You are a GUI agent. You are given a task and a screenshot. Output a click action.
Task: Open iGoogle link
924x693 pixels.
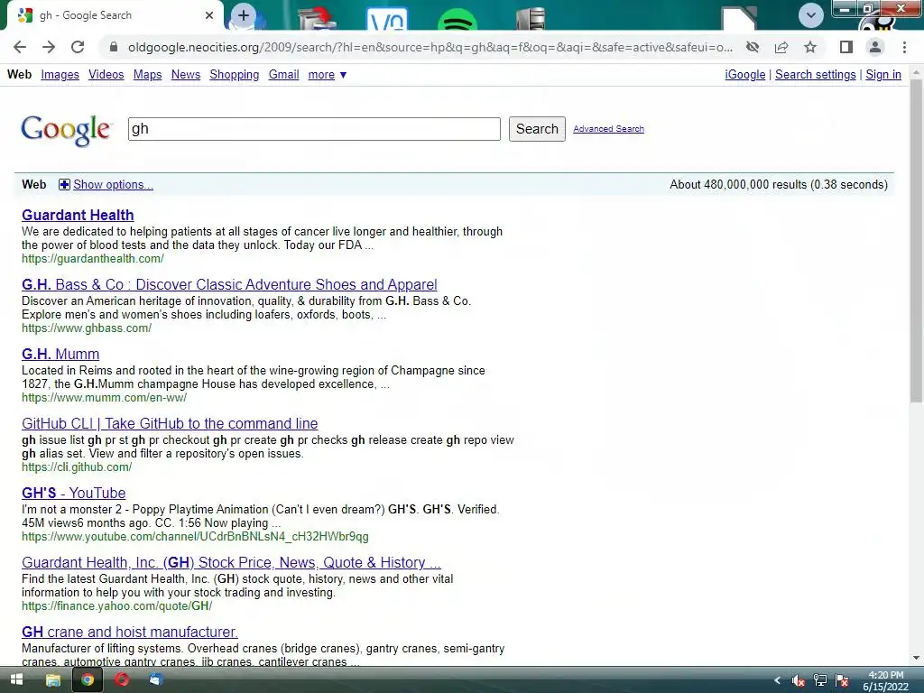click(744, 75)
